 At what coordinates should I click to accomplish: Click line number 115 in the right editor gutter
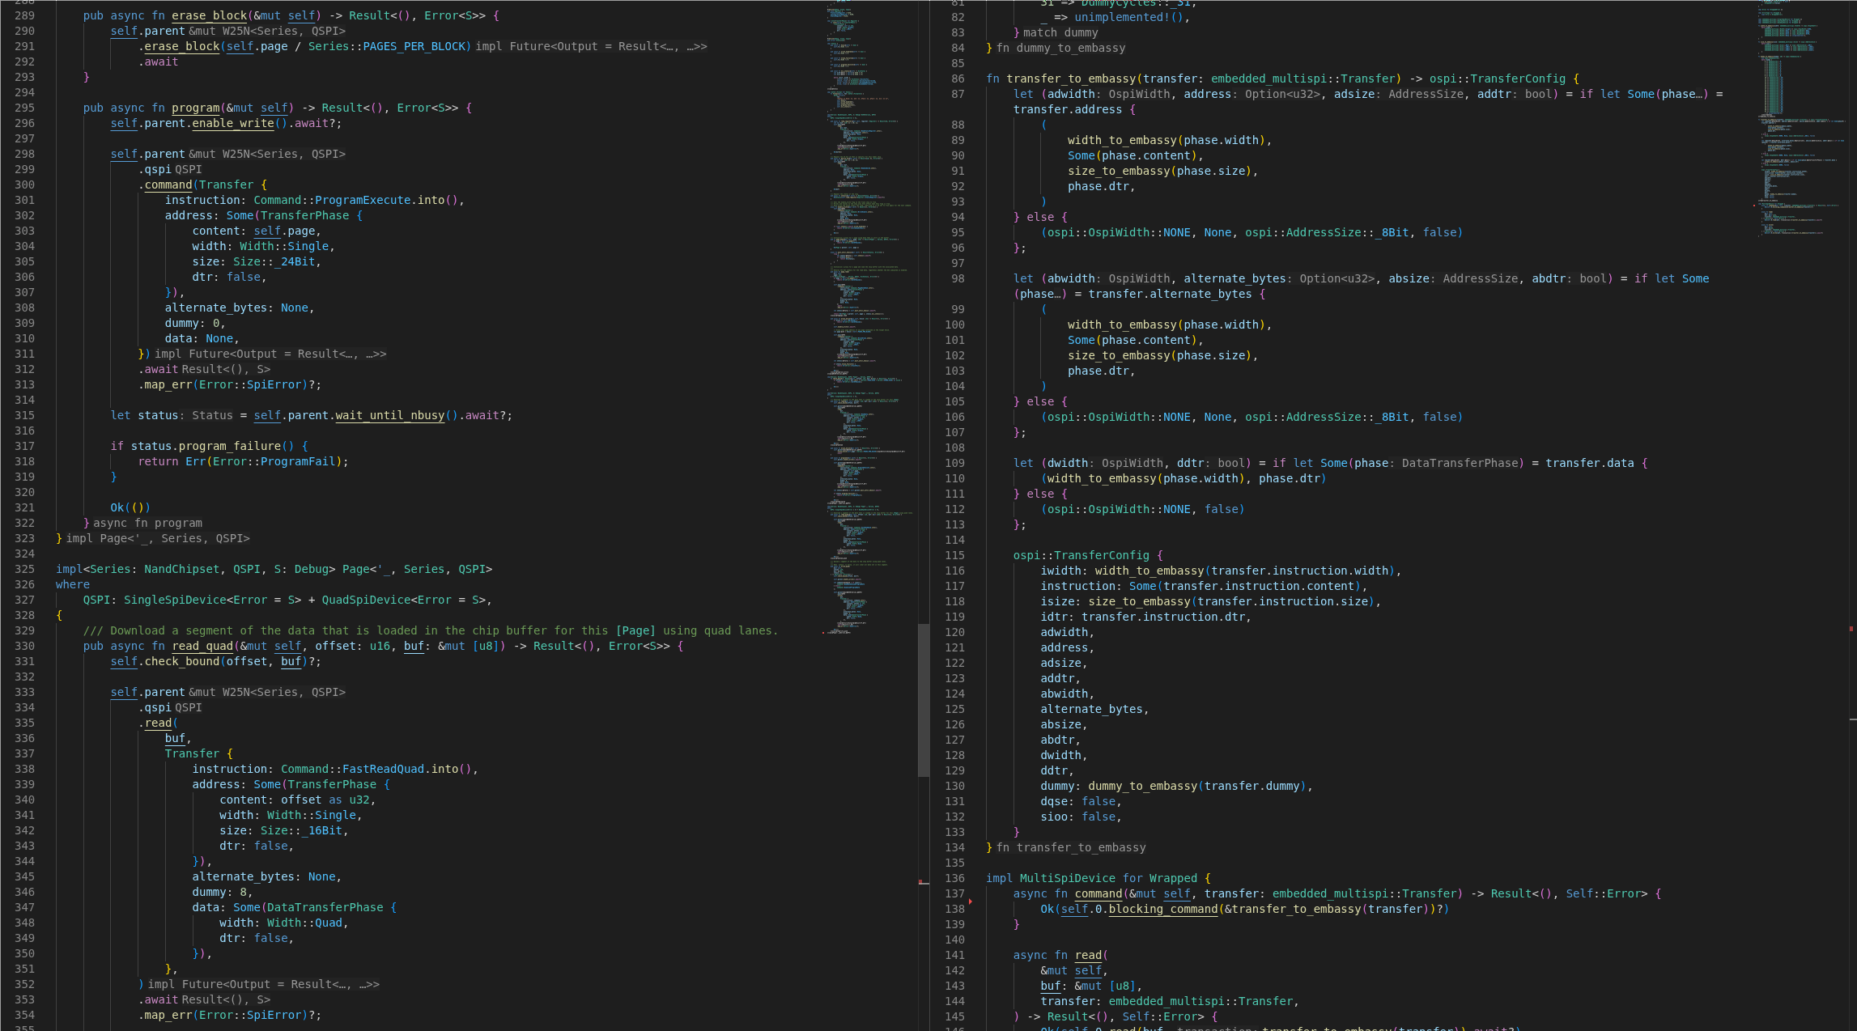point(954,555)
